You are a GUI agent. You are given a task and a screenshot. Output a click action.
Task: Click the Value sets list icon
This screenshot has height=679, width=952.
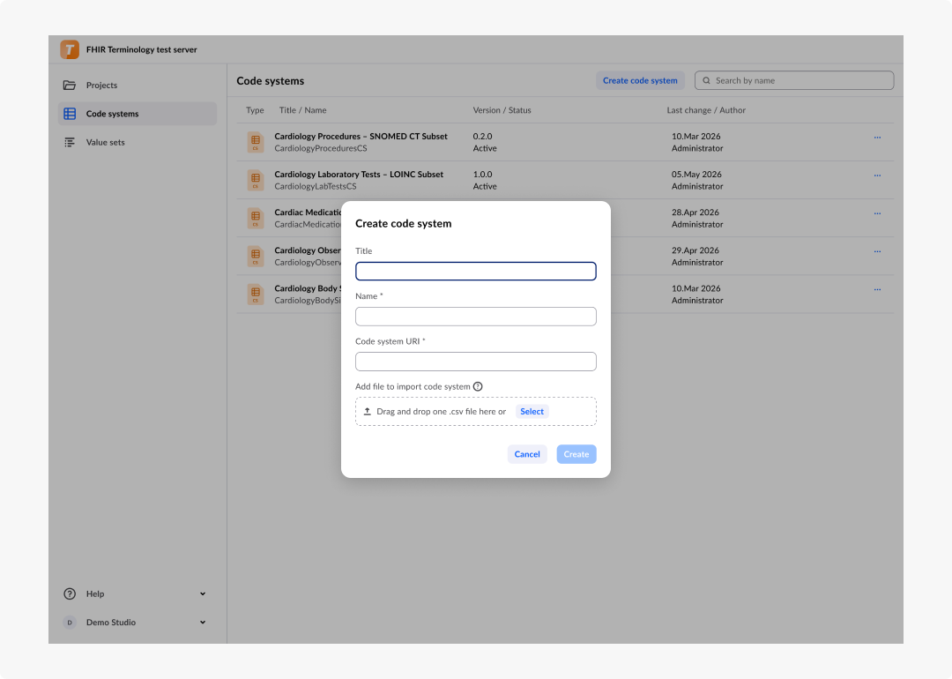tap(70, 142)
